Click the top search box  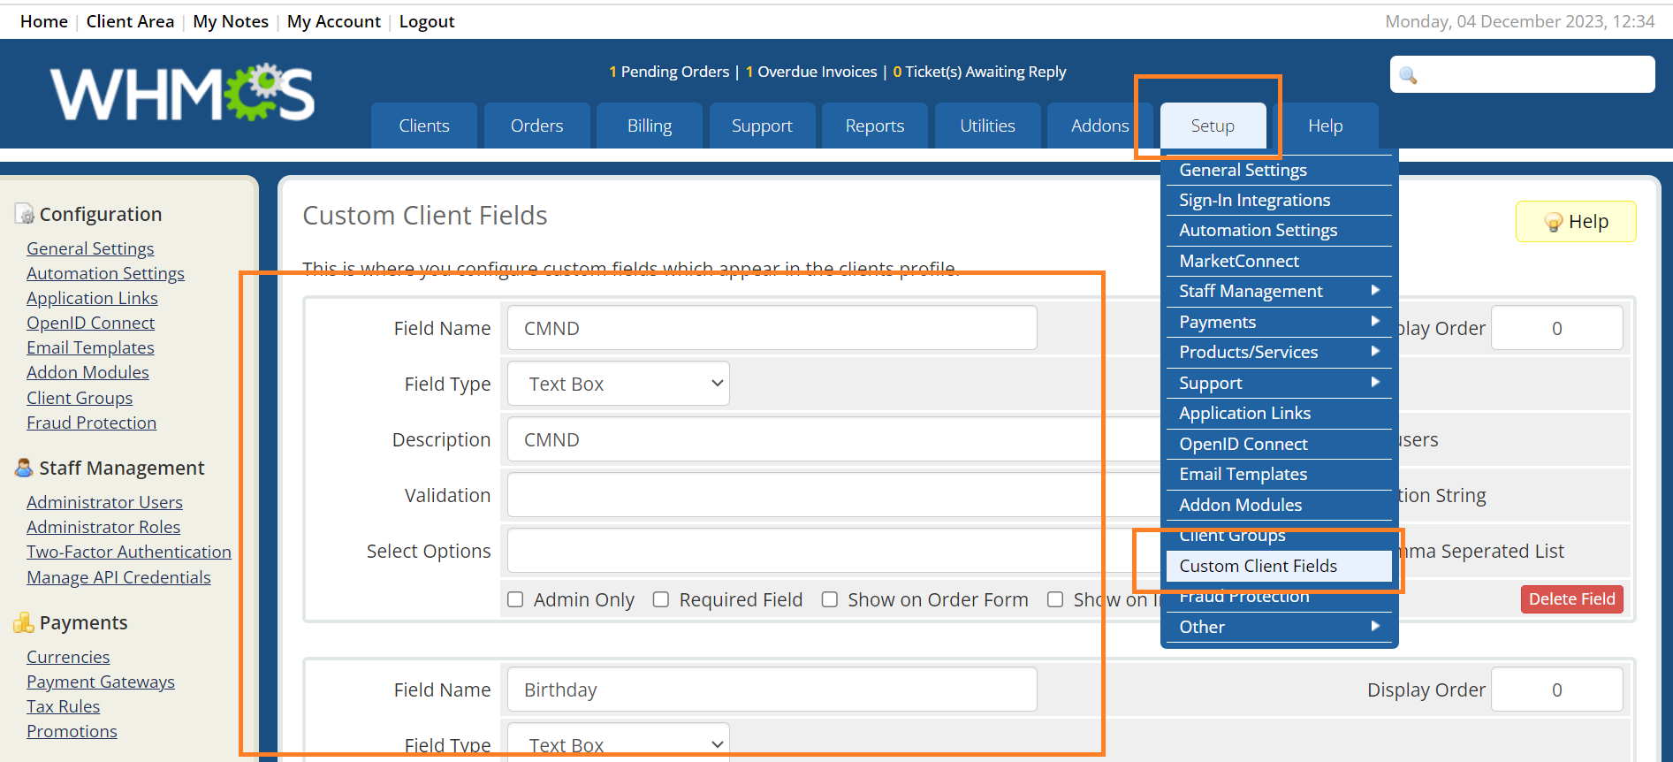point(1522,74)
